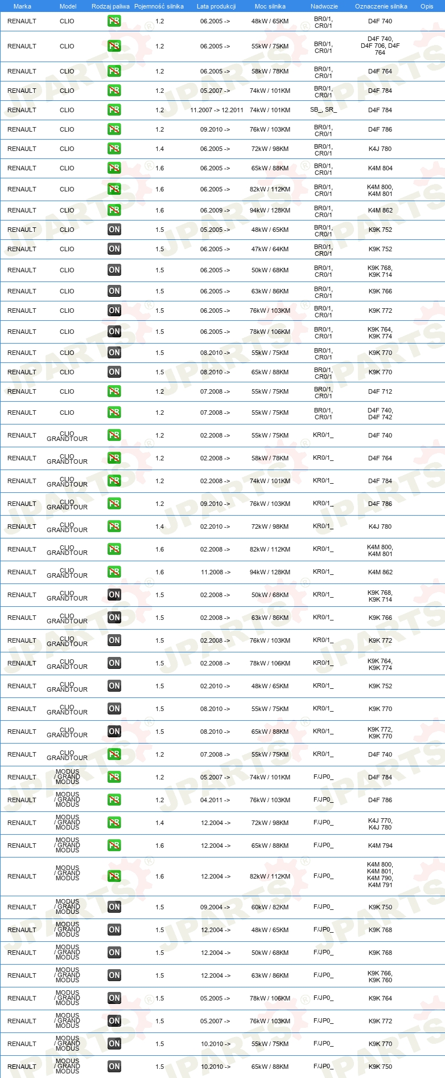Click the '09.2004 ->' production date cell
The height and width of the screenshot is (1078, 445).
click(x=215, y=907)
